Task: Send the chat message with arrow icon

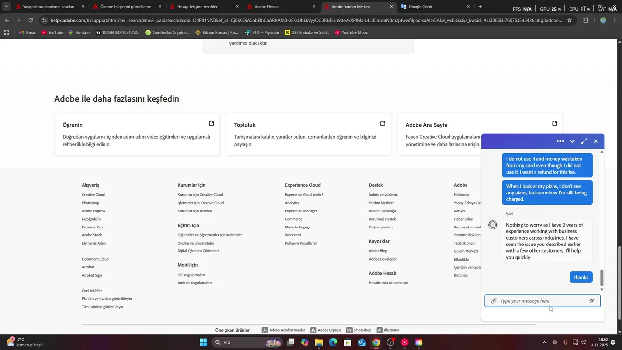Action: pos(591,301)
